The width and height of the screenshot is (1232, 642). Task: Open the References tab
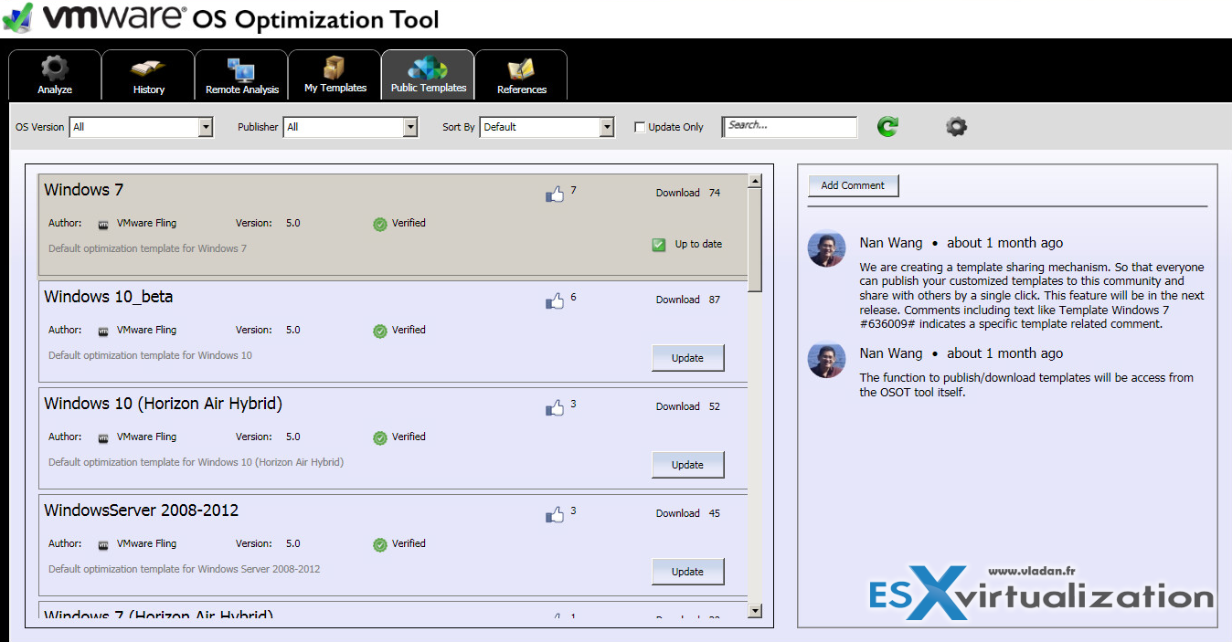click(522, 74)
